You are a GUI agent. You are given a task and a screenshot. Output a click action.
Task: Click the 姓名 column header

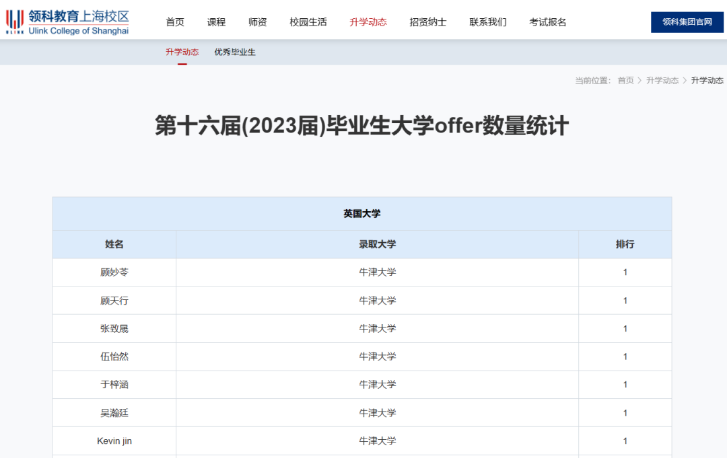point(114,245)
